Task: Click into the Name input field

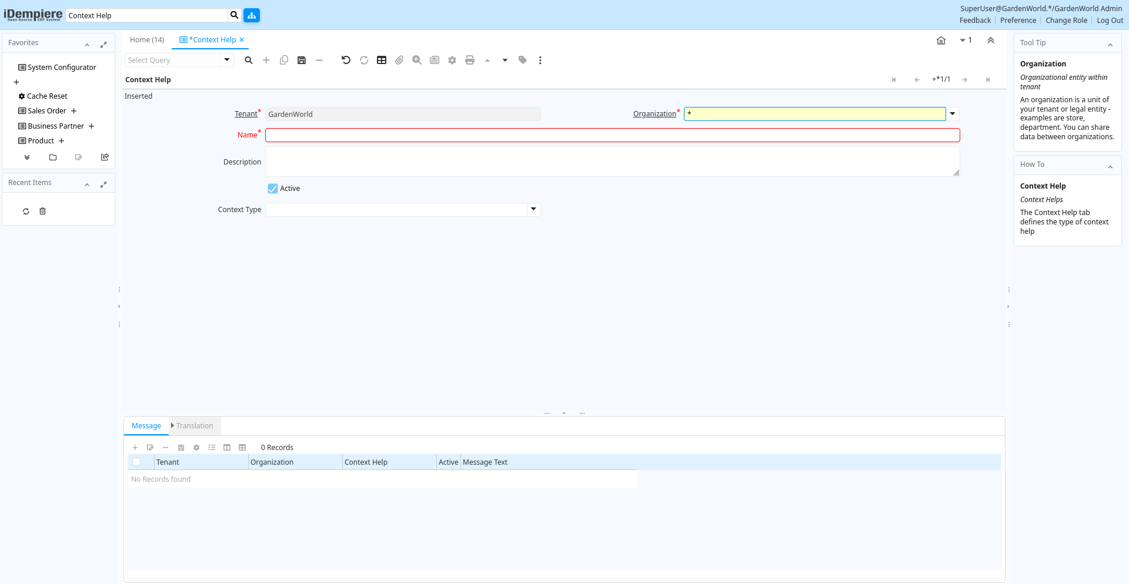Action: point(612,135)
